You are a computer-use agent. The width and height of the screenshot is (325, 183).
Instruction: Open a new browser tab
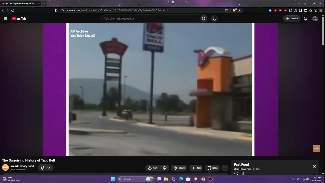click(44, 4)
